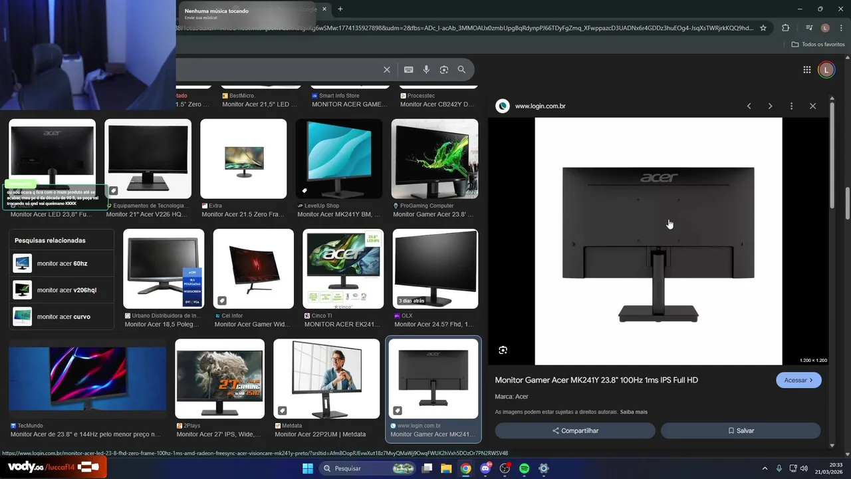Open Cel Infor curved gamer monitor thumbnail
The height and width of the screenshot is (479, 851).
[x=253, y=269]
